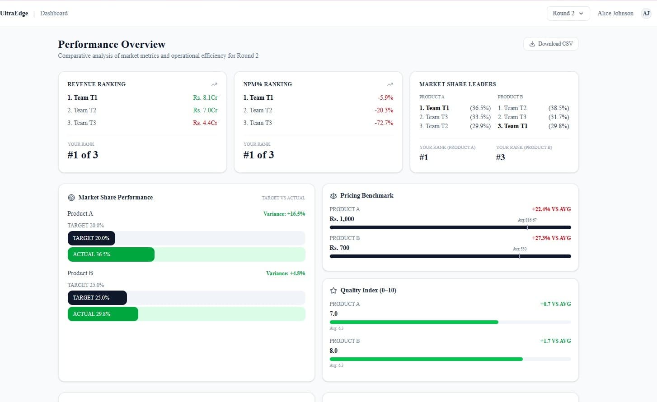Click Variance: +16.5% label
The width and height of the screenshot is (657, 402).
[x=284, y=214]
